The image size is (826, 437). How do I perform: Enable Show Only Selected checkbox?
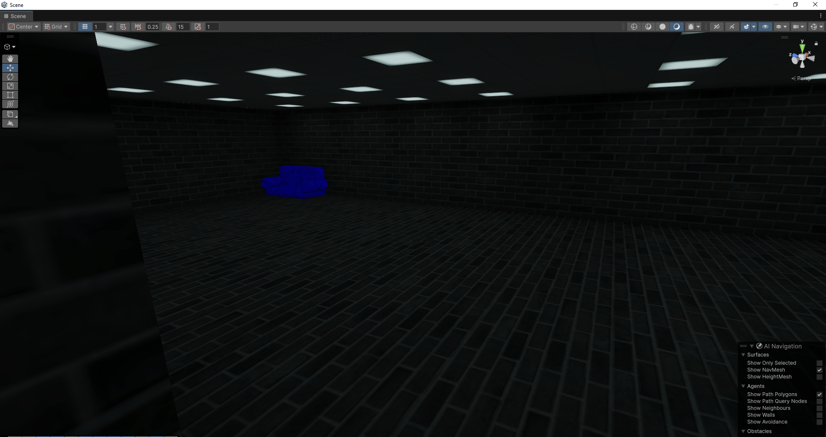pyautogui.click(x=820, y=363)
